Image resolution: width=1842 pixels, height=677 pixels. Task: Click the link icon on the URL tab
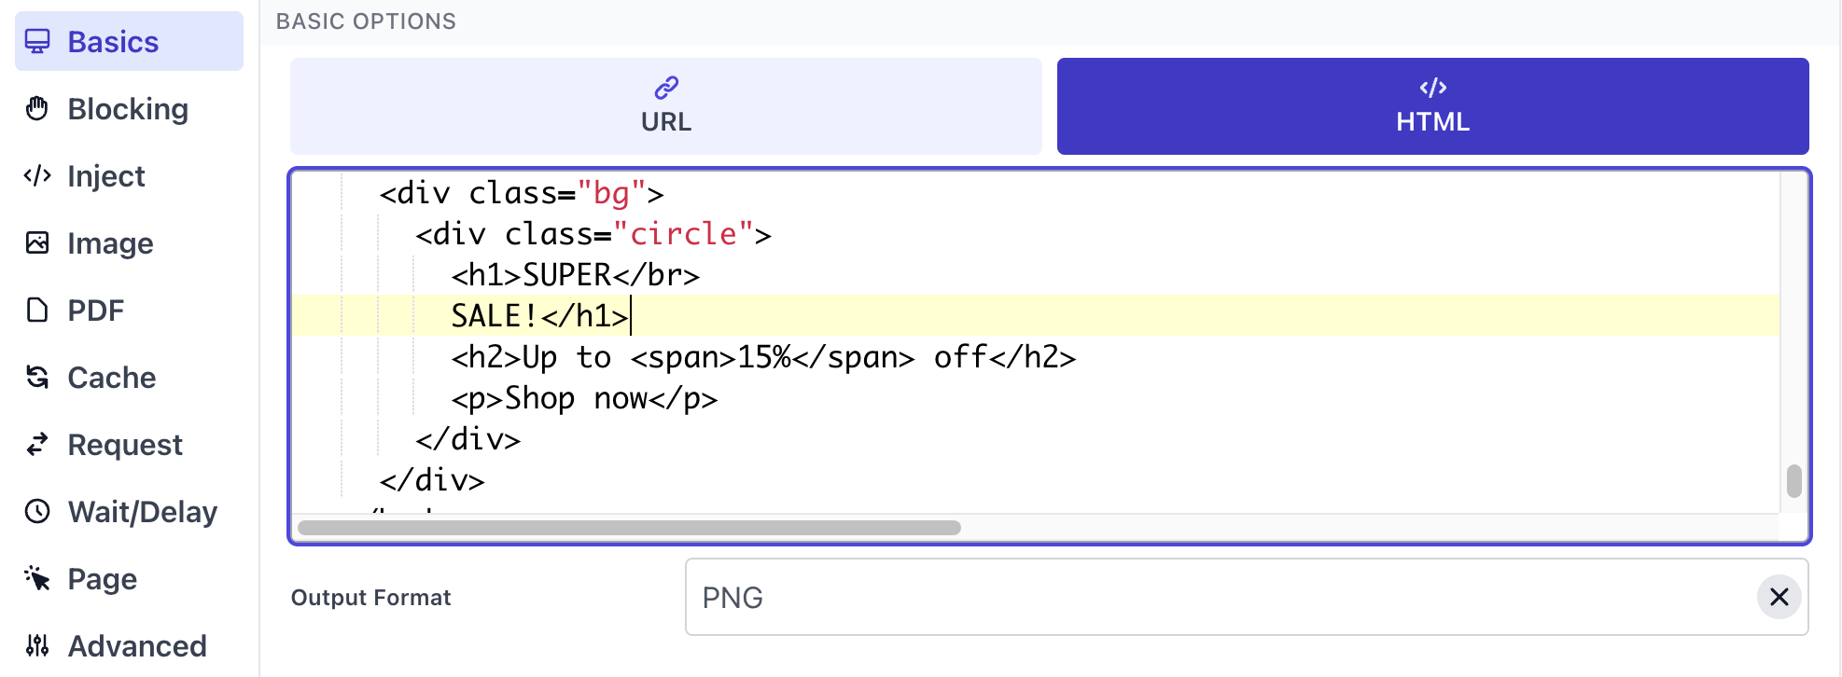(664, 90)
